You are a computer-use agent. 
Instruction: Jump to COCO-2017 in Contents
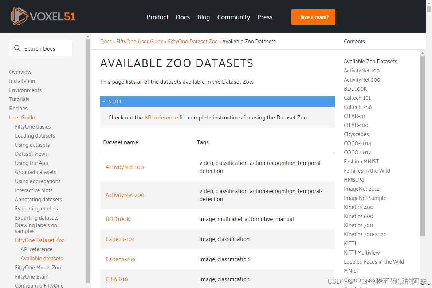pyautogui.click(x=357, y=152)
